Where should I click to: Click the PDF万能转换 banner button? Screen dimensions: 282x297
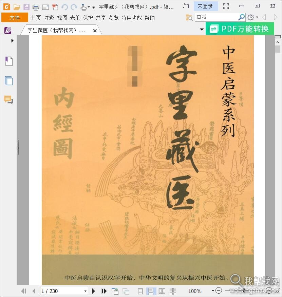click(240, 29)
